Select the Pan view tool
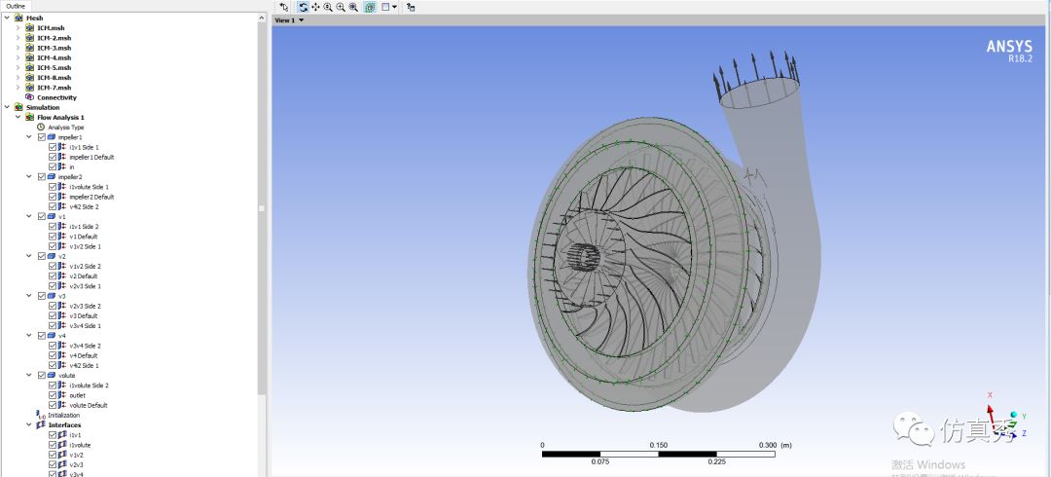 315,7
